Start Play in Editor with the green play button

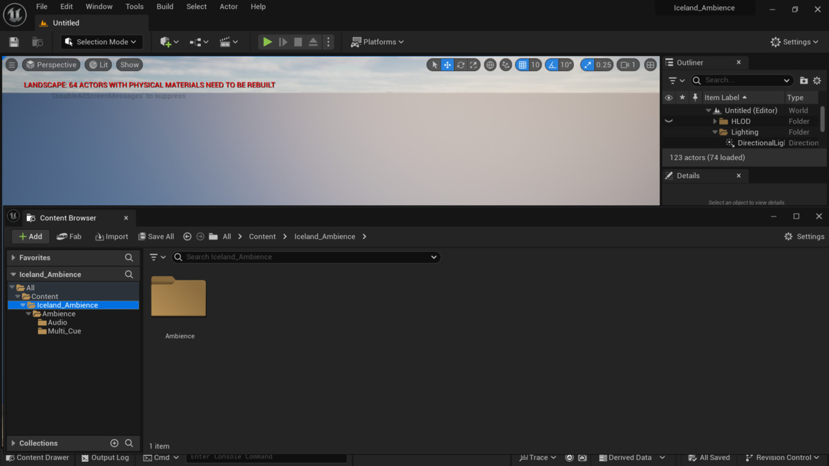point(267,42)
